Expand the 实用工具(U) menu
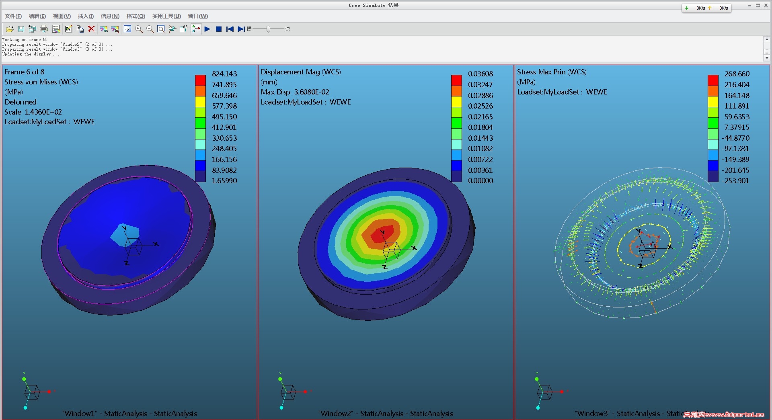The height and width of the screenshot is (420, 772). [166, 16]
